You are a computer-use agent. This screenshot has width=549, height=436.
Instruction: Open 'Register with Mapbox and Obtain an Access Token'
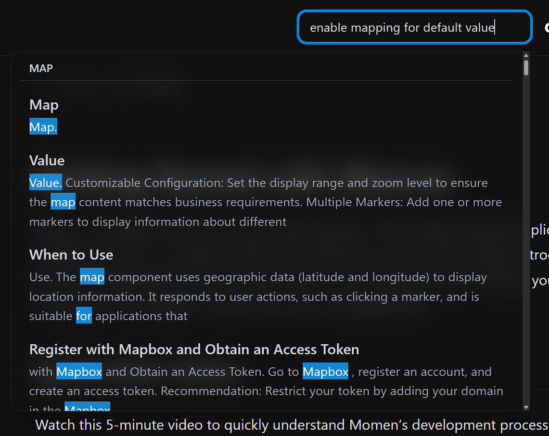coord(194,349)
